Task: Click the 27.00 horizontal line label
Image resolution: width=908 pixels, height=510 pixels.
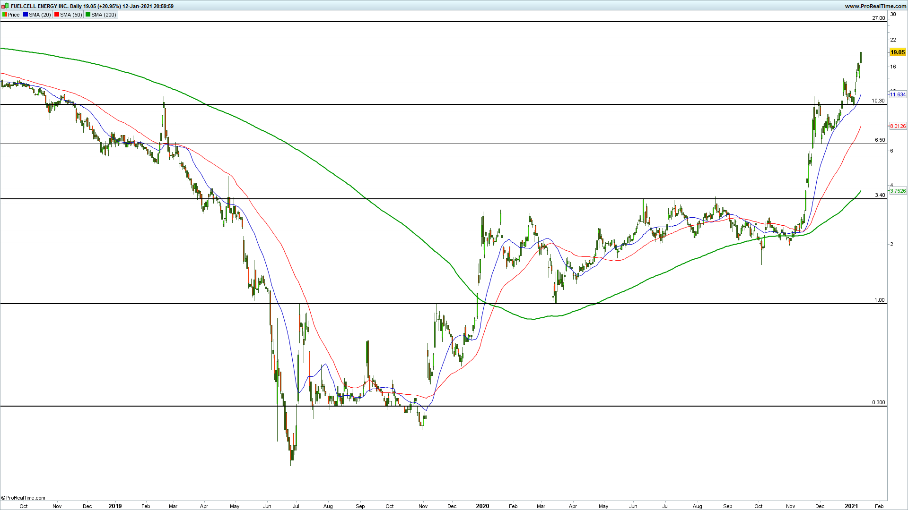Action: coord(878,18)
